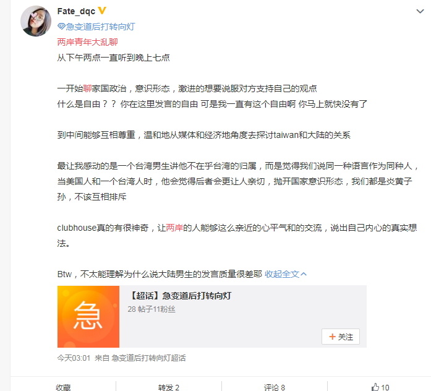
Task: Click 转发 2 to repost
Action: click(168, 387)
